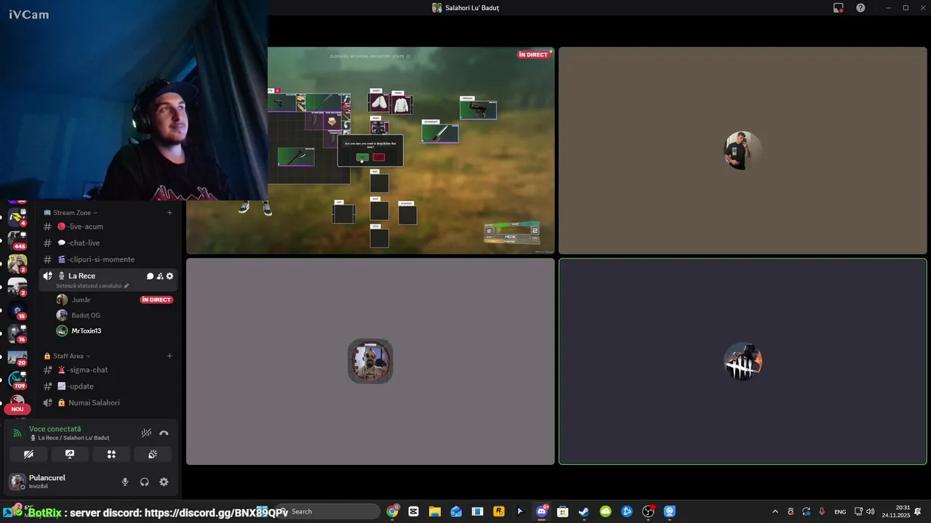This screenshot has height=523, width=931.
Task: Open OBS Studio from the taskbar
Action: coord(648,511)
